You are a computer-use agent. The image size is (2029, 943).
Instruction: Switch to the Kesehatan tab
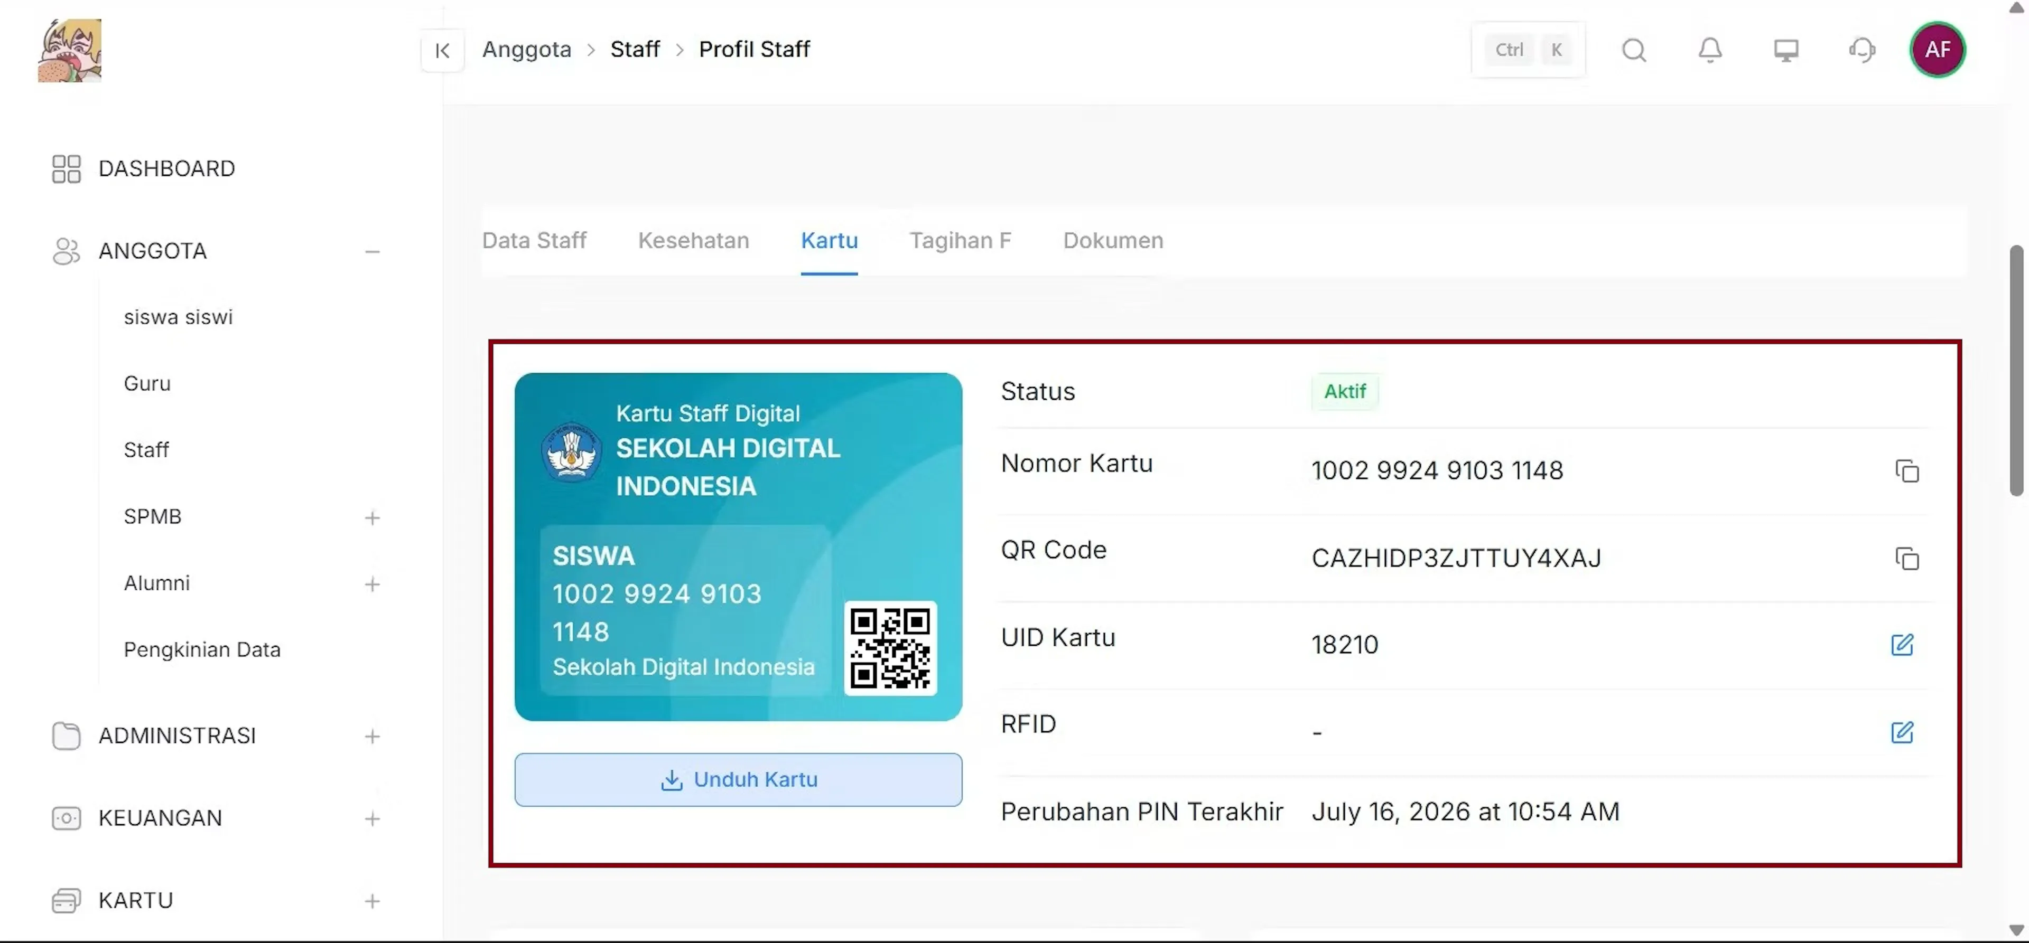tap(693, 241)
